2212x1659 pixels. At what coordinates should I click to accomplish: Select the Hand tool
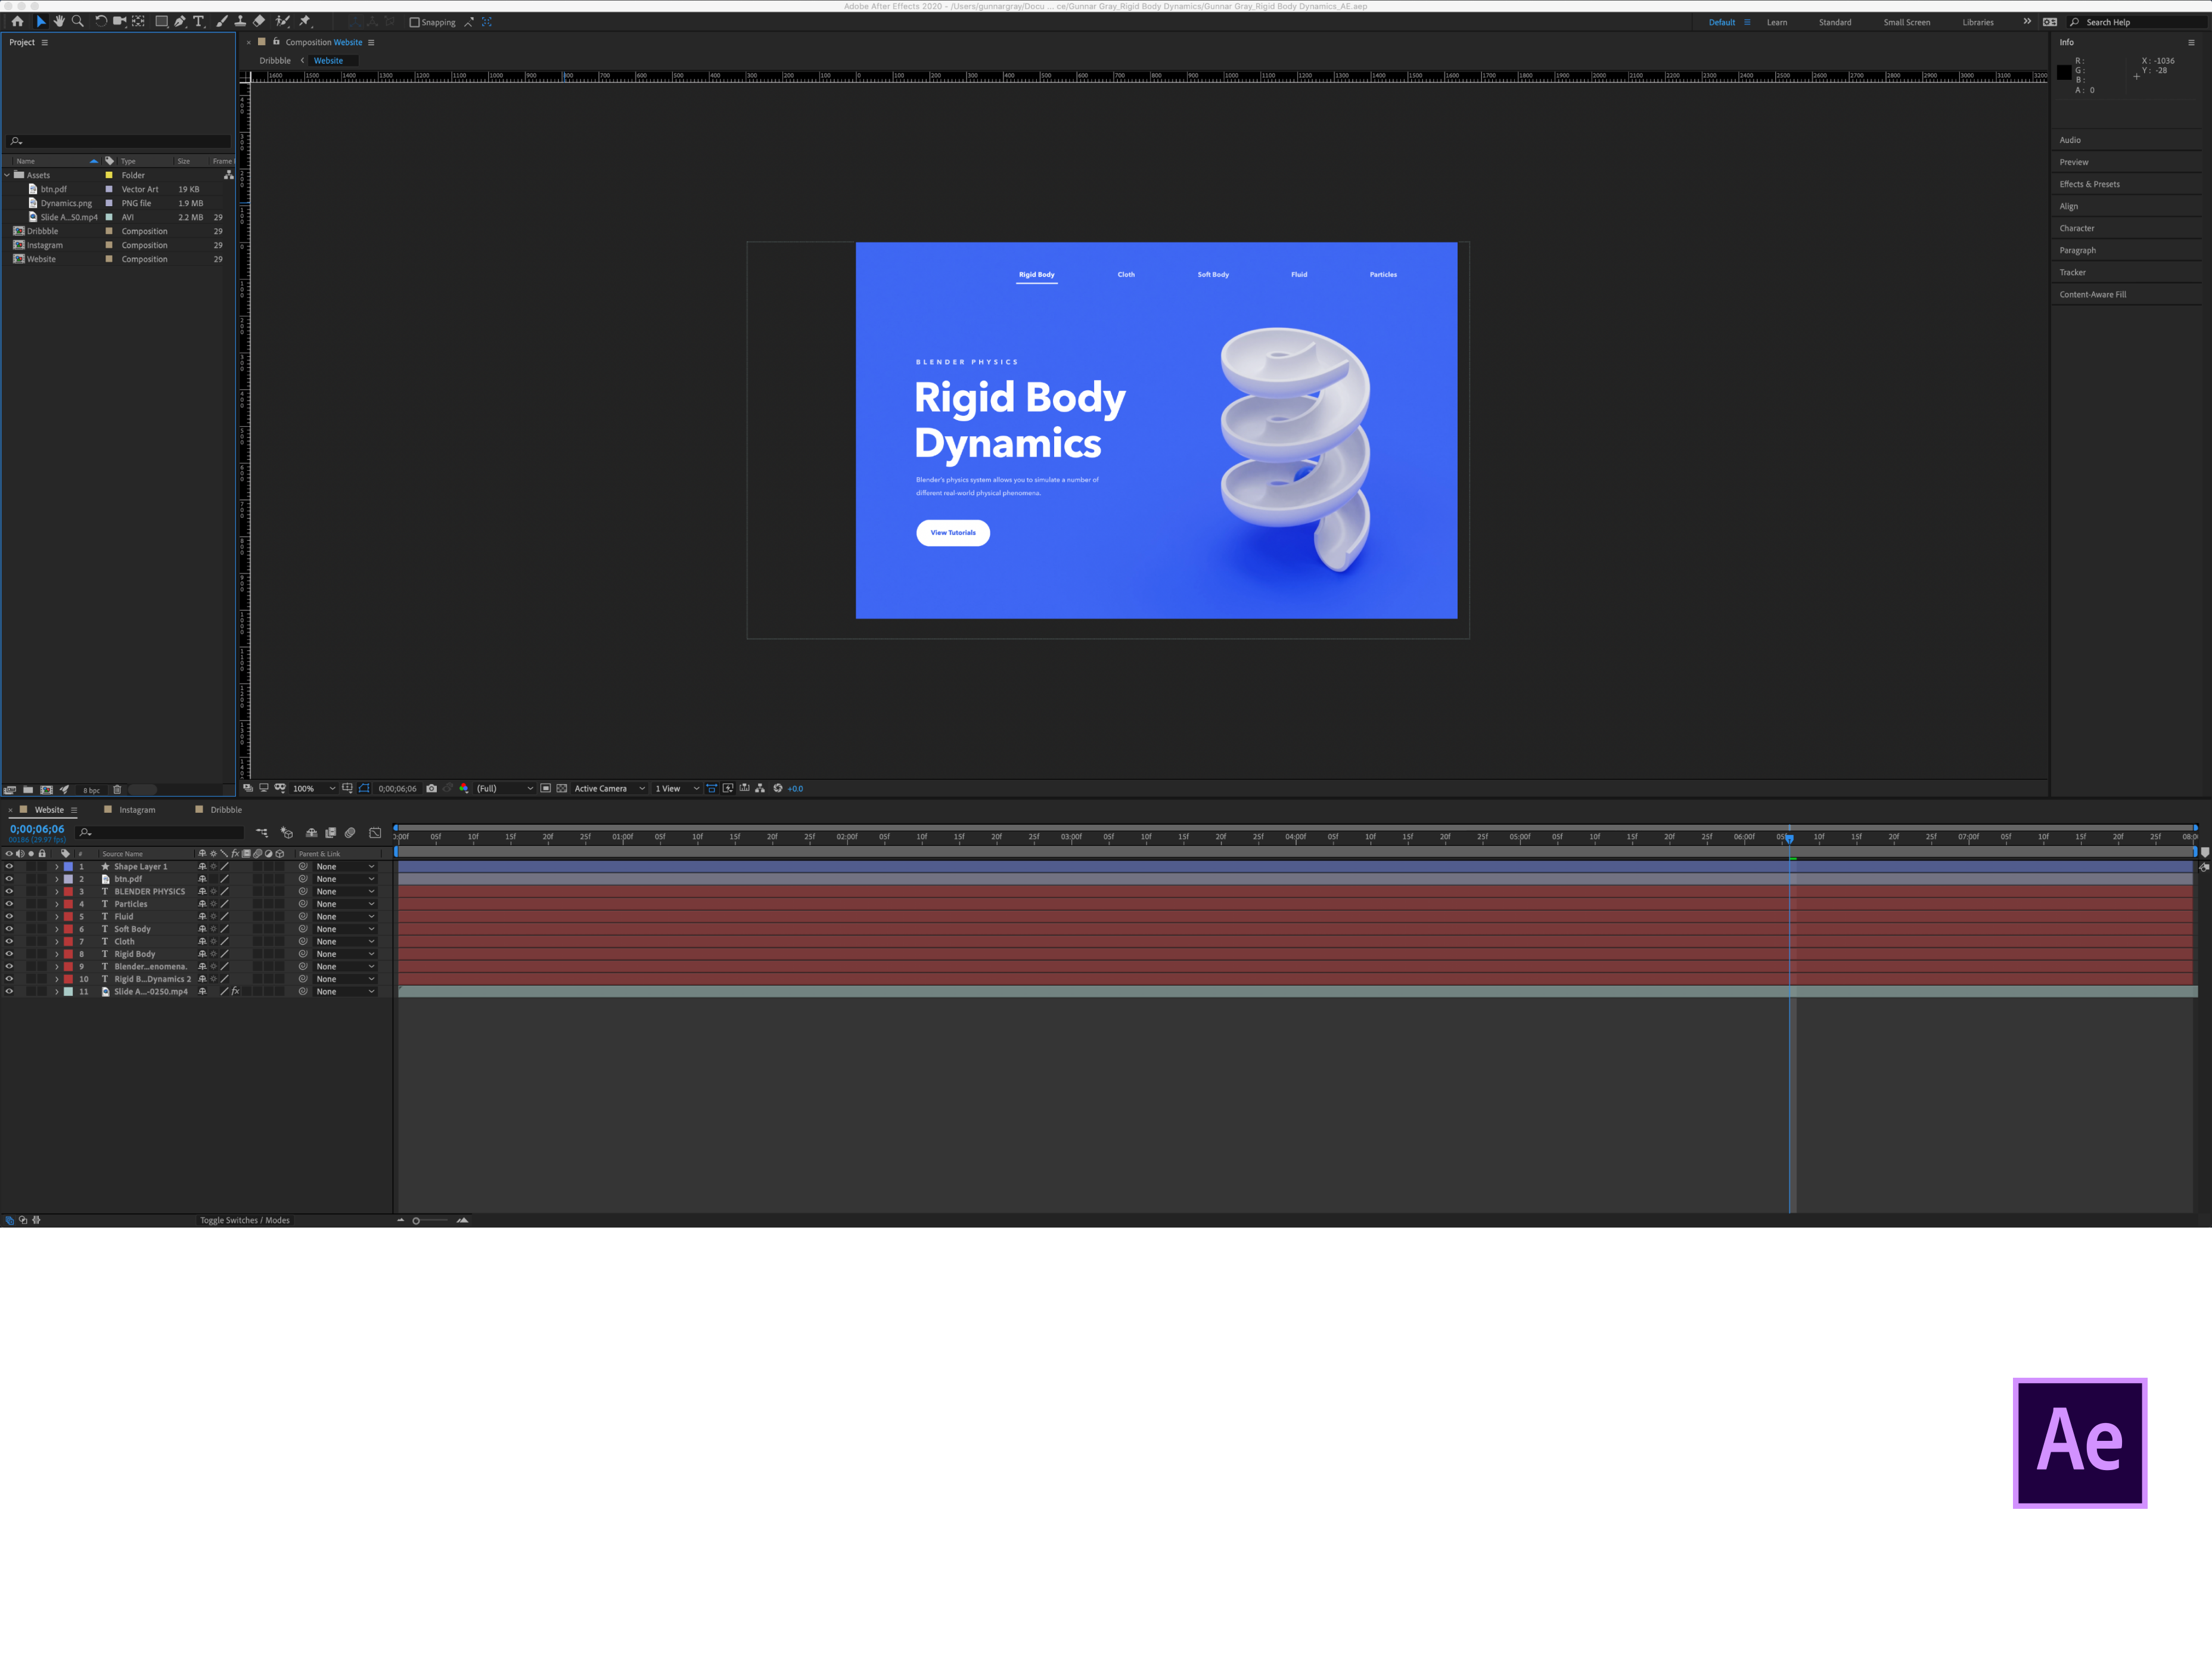(x=59, y=21)
